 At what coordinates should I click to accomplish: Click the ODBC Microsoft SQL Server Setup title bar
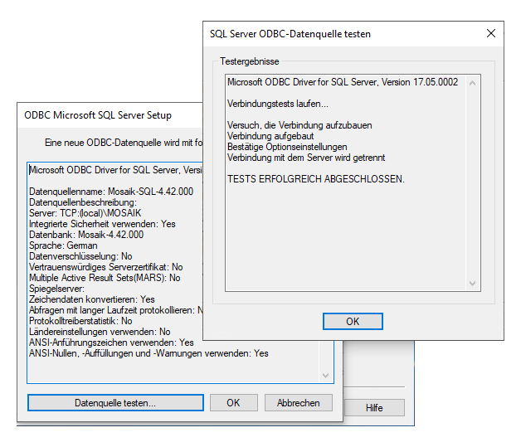click(x=98, y=115)
